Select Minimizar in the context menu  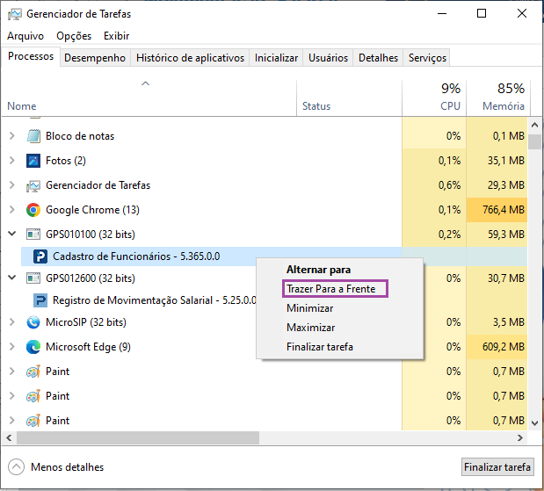click(310, 308)
